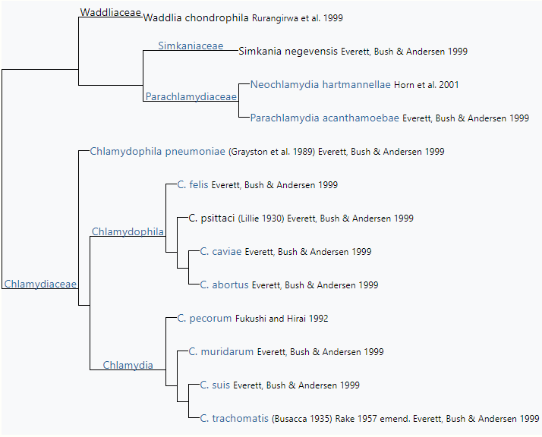The image size is (542, 437).
Task: Follow the Chlamydiaceae family link
Action: (40, 284)
